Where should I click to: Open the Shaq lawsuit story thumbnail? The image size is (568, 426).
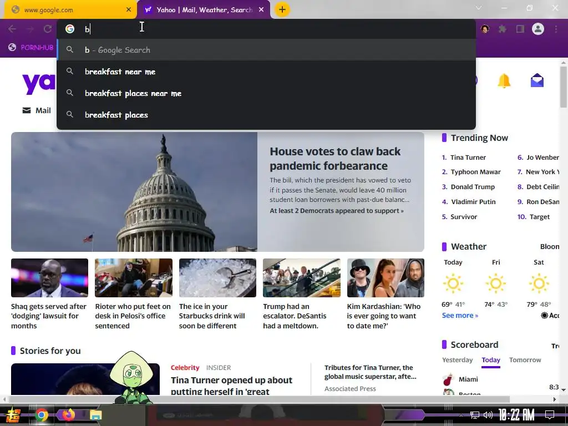[x=49, y=278]
